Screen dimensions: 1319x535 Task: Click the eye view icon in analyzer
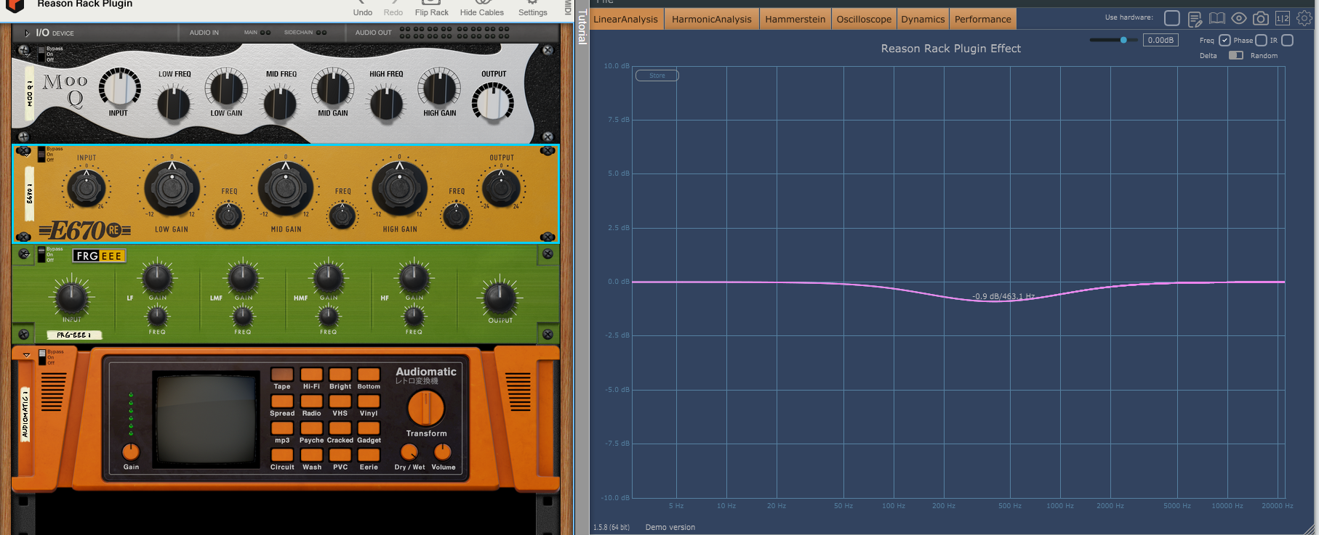pos(1239,18)
